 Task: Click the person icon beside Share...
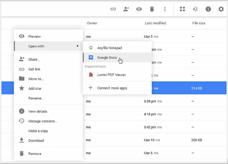coord(21,59)
